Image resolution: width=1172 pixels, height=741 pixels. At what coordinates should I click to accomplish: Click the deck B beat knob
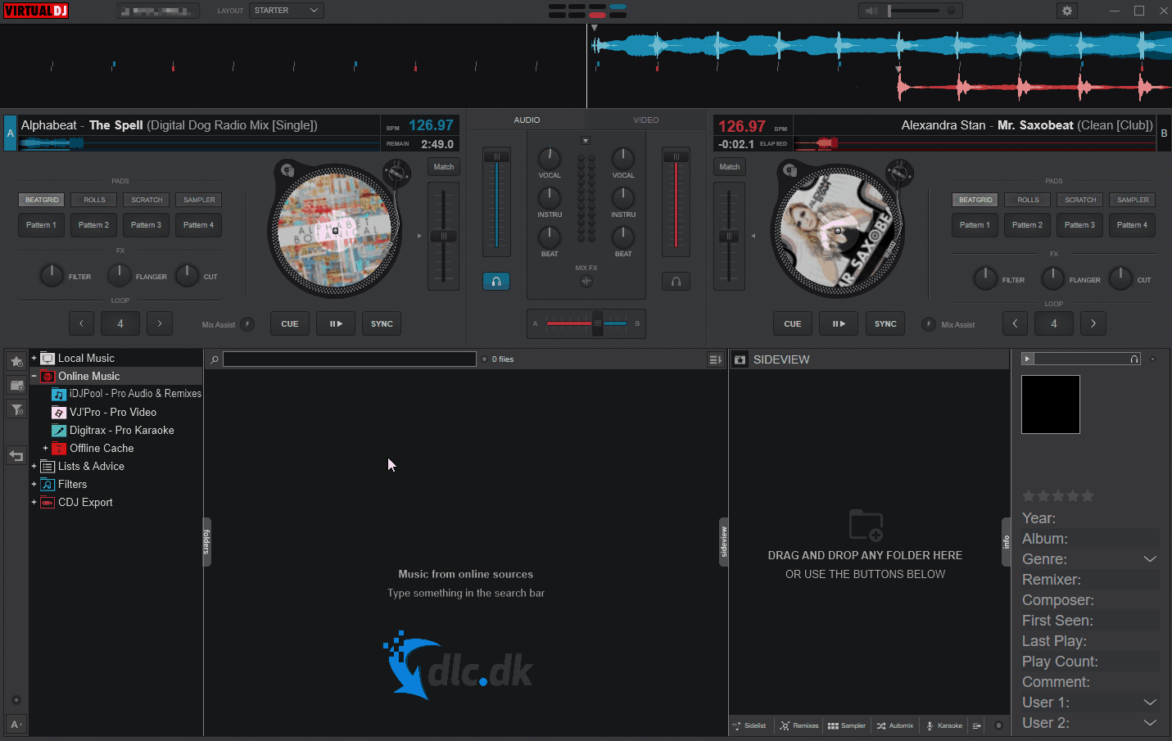coord(623,237)
